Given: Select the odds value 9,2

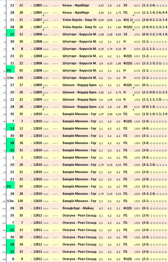Looking at the screenshot, I should (x=110, y=27).
